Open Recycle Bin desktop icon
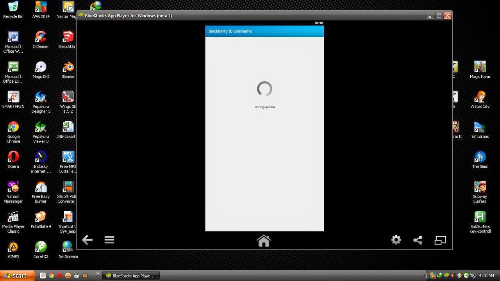The height and width of the screenshot is (281, 500). click(13, 10)
